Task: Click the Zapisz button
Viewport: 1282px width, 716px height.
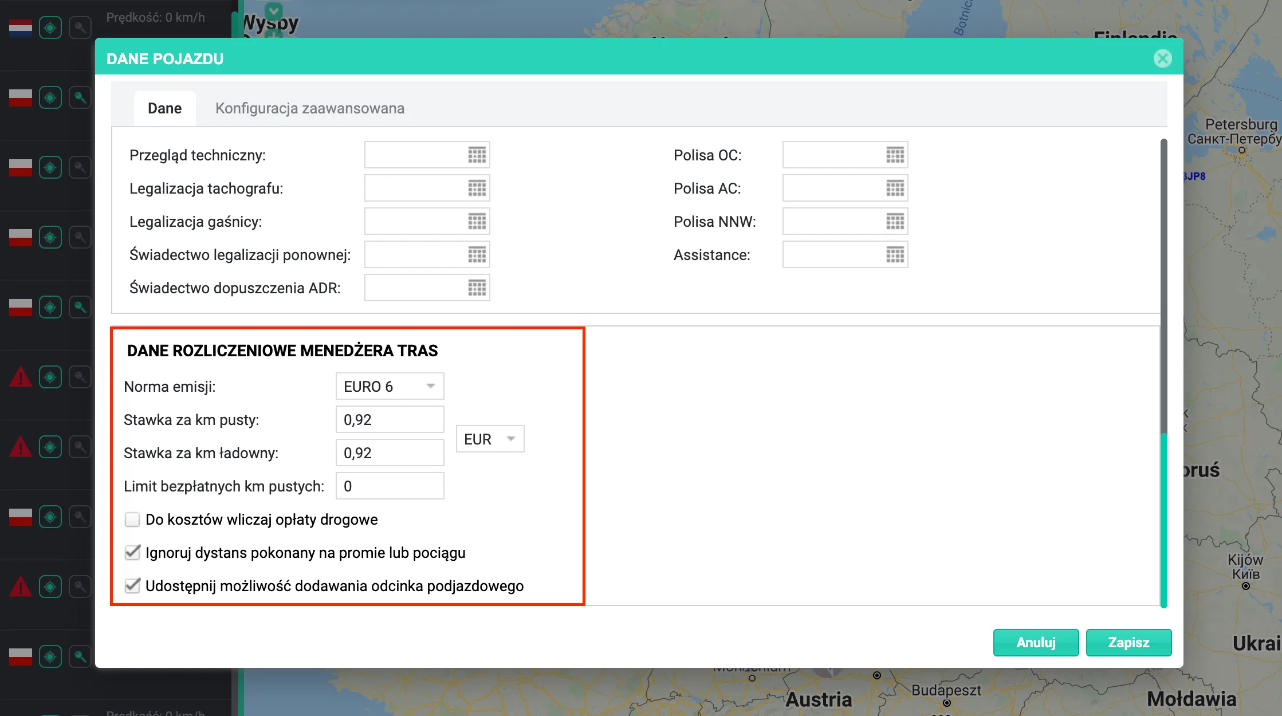Action: pos(1128,643)
